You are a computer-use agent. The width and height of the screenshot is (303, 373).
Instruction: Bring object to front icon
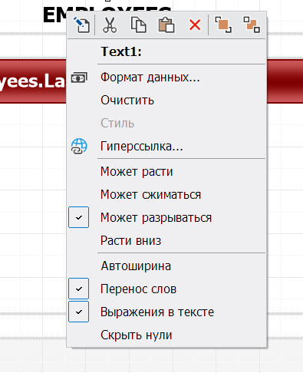tap(223, 25)
